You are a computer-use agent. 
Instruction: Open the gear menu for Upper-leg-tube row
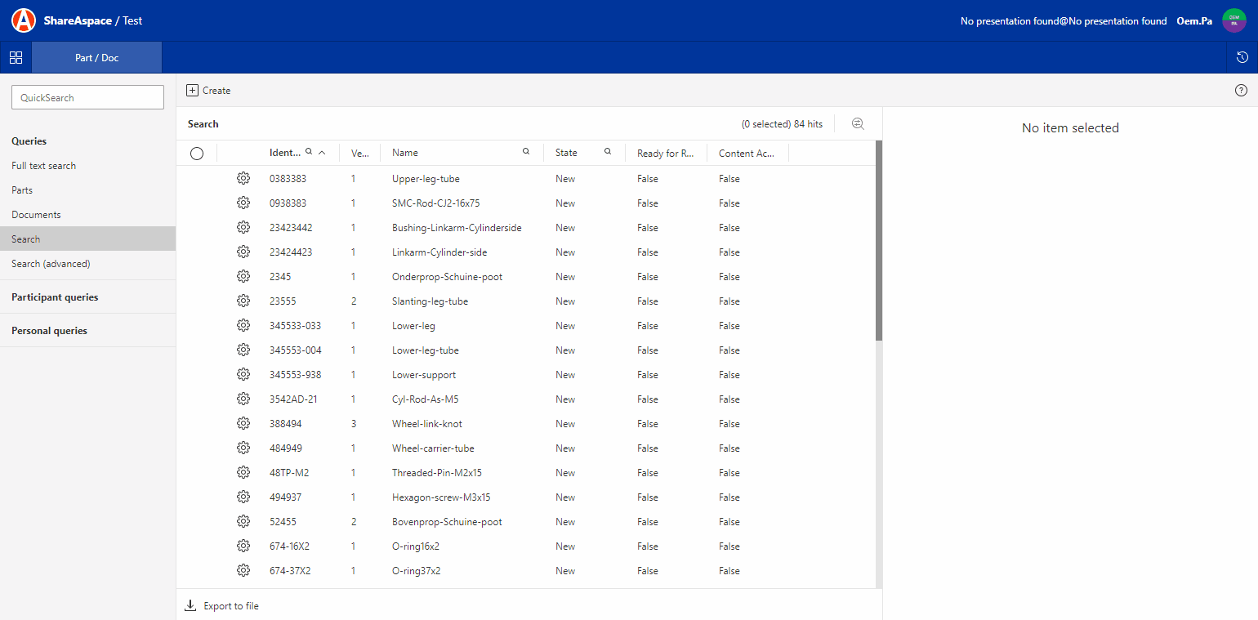243,178
